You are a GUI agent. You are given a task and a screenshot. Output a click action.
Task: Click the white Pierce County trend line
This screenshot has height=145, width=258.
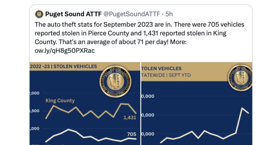(x=91, y=135)
